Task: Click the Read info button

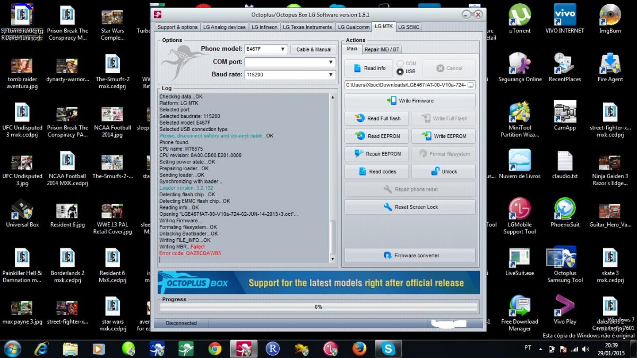Action: pyautogui.click(x=369, y=68)
